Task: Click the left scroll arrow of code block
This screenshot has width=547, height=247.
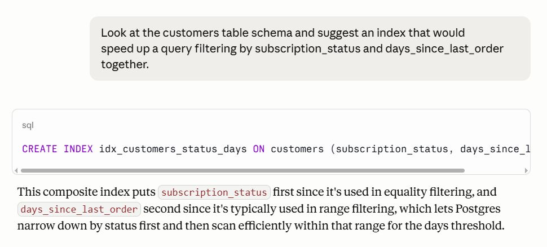Action: (x=16, y=171)
